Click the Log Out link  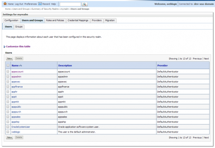(x=19, y=4)
